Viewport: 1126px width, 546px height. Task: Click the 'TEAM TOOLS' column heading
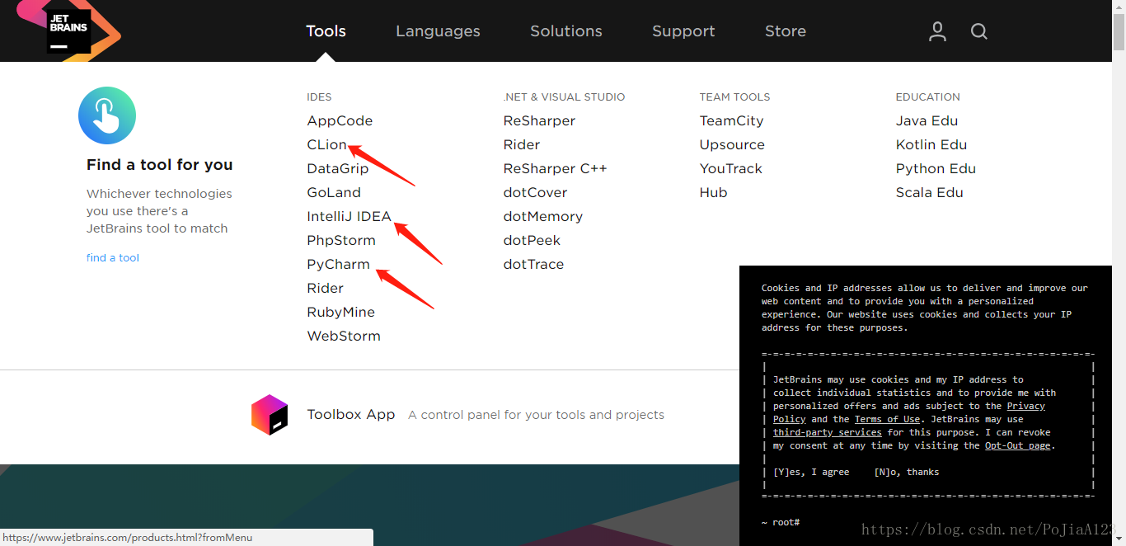[x=735, y=96]
